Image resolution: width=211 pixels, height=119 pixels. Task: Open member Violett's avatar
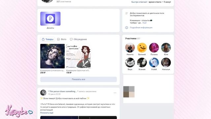pos(154,62)
